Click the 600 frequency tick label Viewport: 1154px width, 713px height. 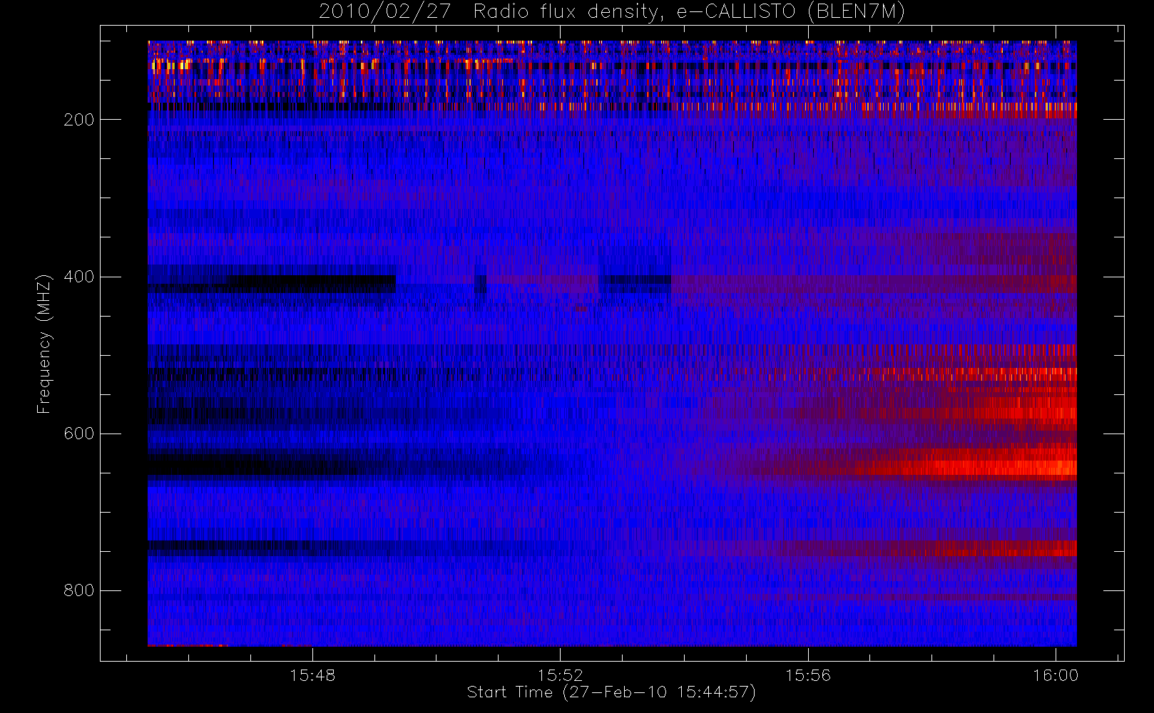tap(79, 434)
